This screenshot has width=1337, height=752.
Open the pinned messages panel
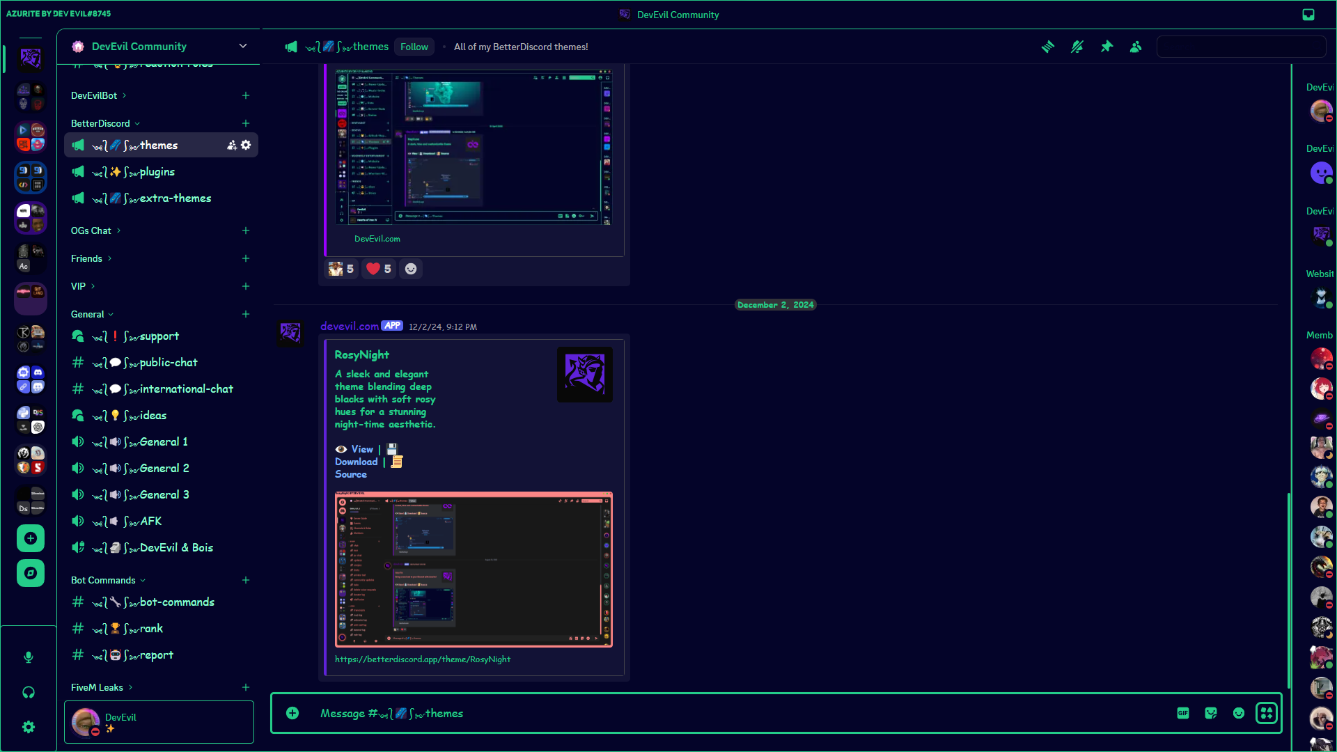(1107, 47)
